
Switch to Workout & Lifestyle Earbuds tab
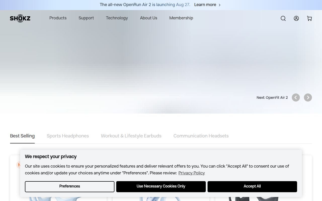pos(131,136)
